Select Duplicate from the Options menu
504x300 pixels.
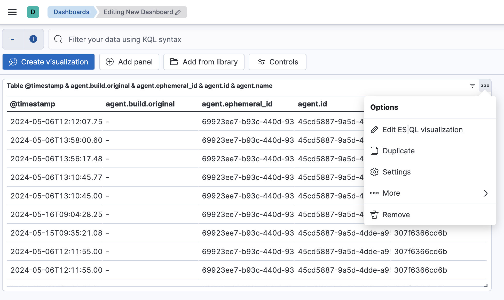(398, 151)
